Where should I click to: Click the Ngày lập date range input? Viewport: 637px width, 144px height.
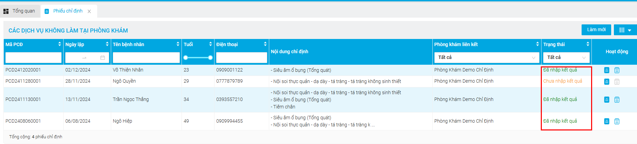click(x=87, y=58)
